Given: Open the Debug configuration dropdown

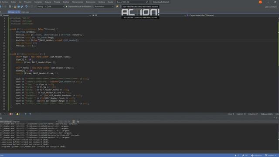Looking at the screenshot, I should coord(42,7).
